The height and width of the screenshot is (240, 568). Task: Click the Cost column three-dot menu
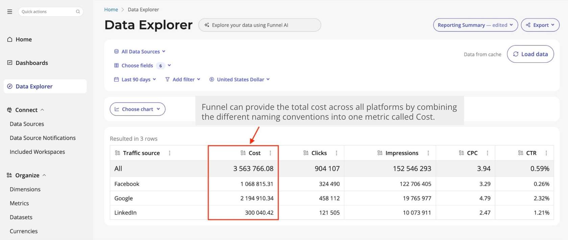(270, 153)
